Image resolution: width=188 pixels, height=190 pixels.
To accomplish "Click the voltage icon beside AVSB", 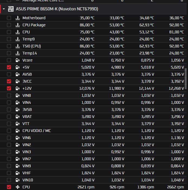I will pyautogui.click(x=18, y=74).
